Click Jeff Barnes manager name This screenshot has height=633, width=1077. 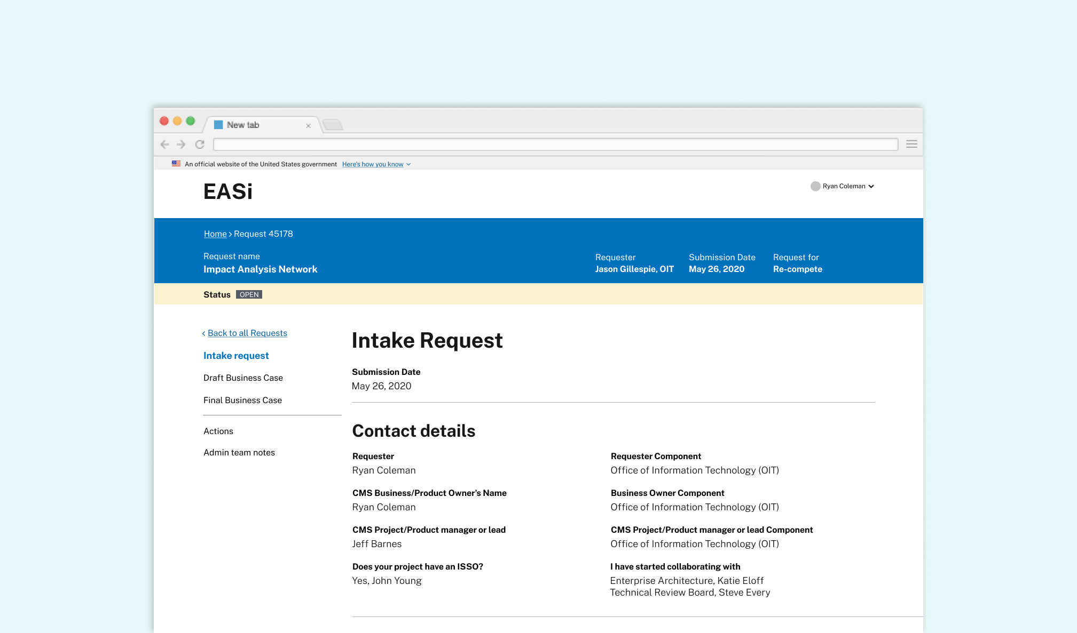pos(376,544)
